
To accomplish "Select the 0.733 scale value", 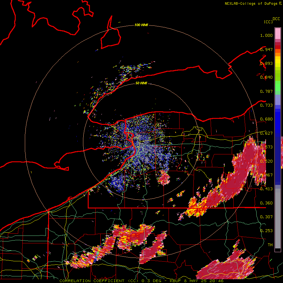I will [x=266, y=105].
